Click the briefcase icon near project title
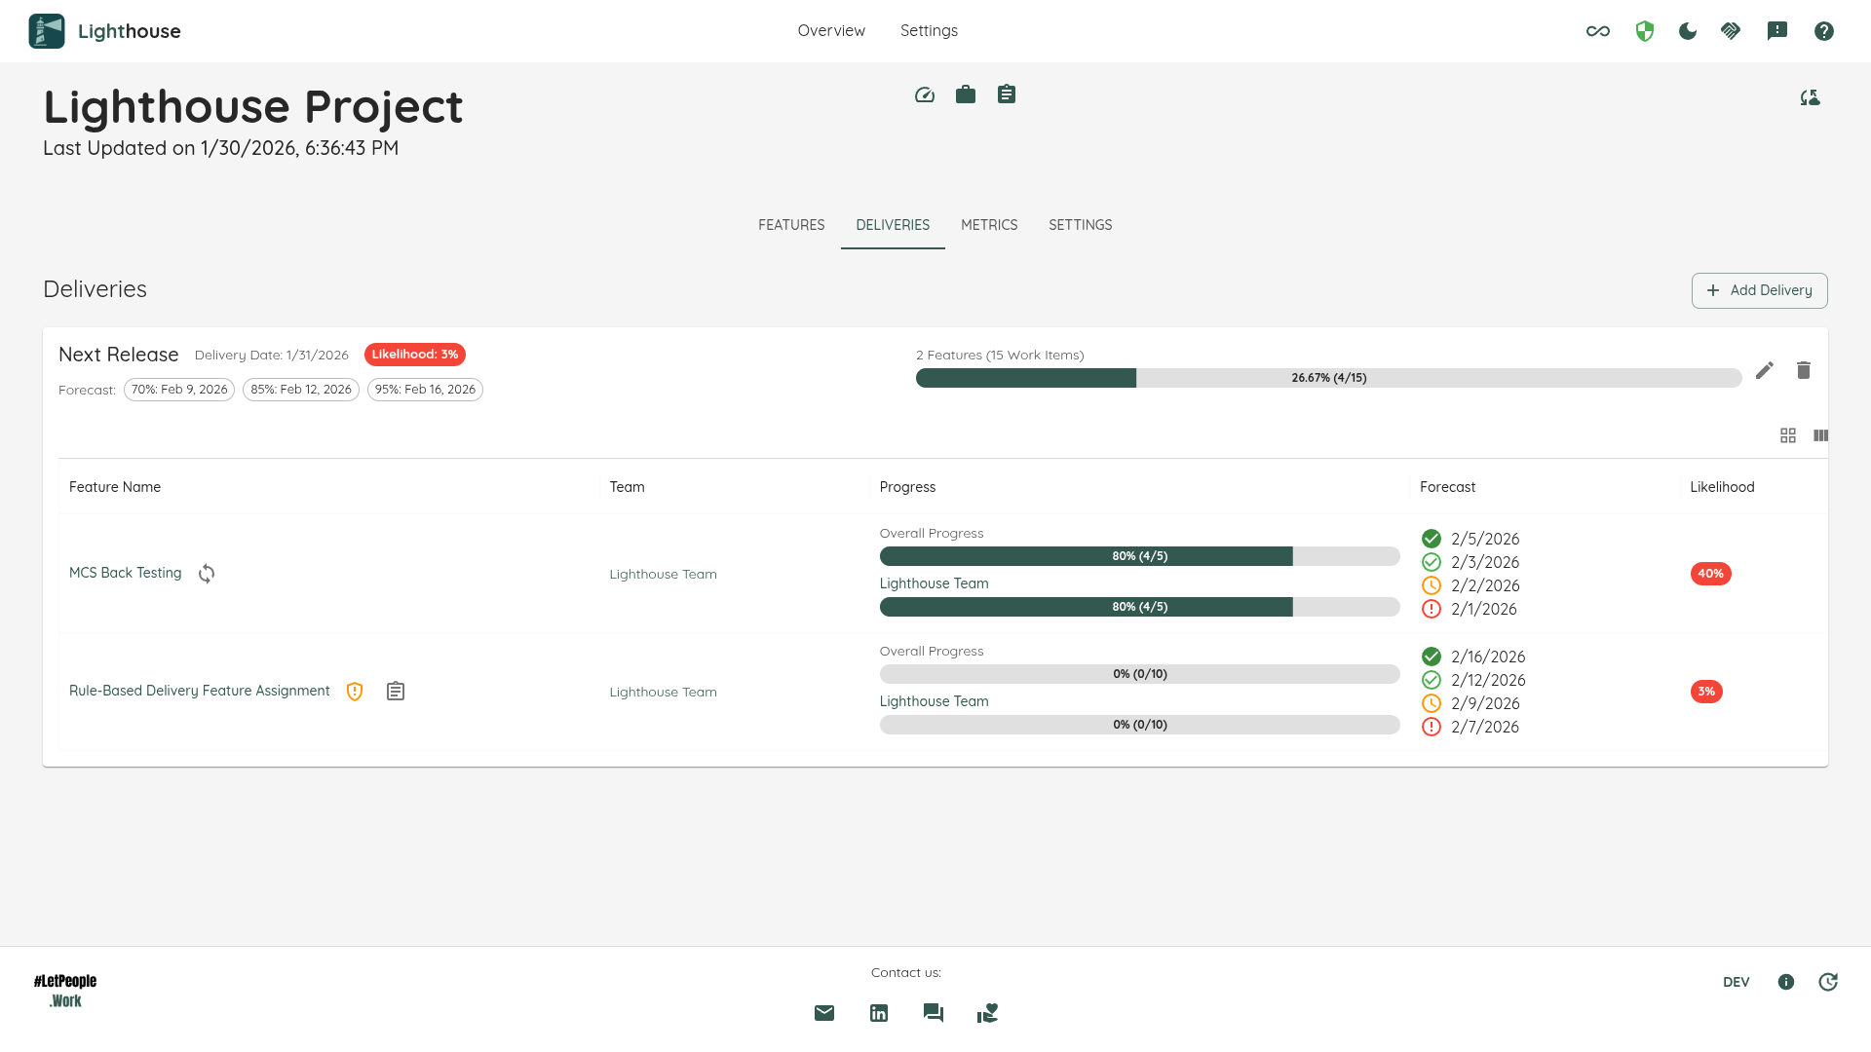 pyautogui.click(x=966, y=94)
